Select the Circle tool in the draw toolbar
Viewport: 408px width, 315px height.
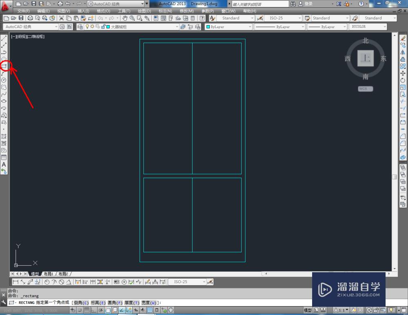(4, 80)
